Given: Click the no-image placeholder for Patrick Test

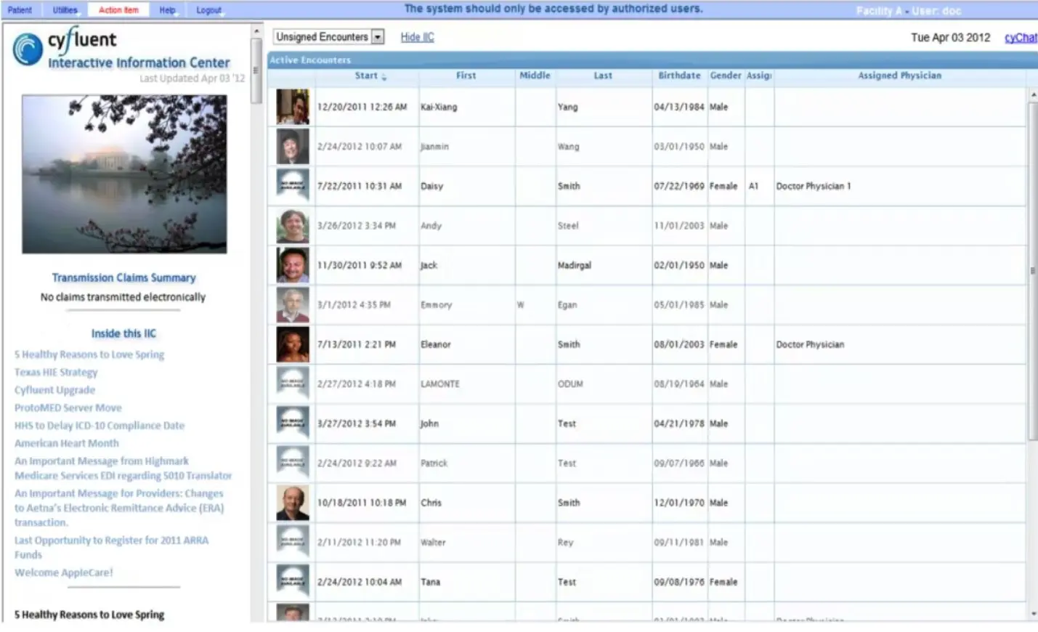Looking at the screenshot, I should click(x=291, y=463).
